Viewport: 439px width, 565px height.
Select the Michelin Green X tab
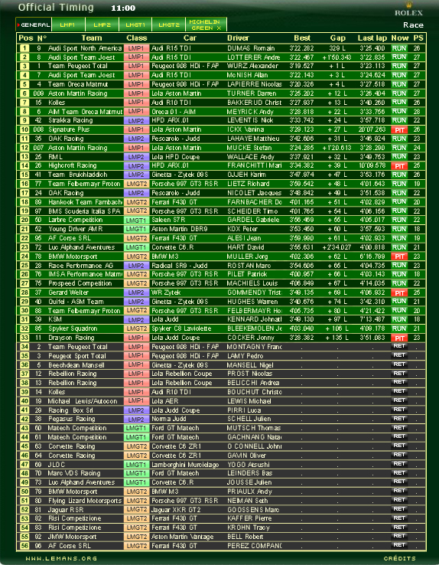coord(206,24)
